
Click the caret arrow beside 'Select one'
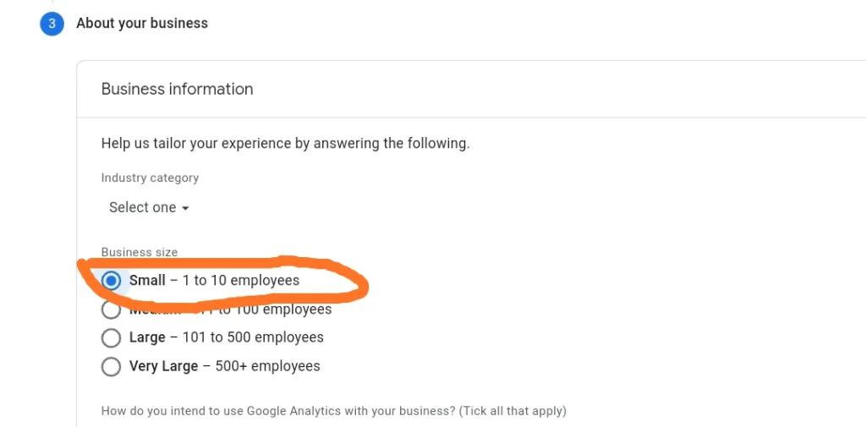click(185, 208)
